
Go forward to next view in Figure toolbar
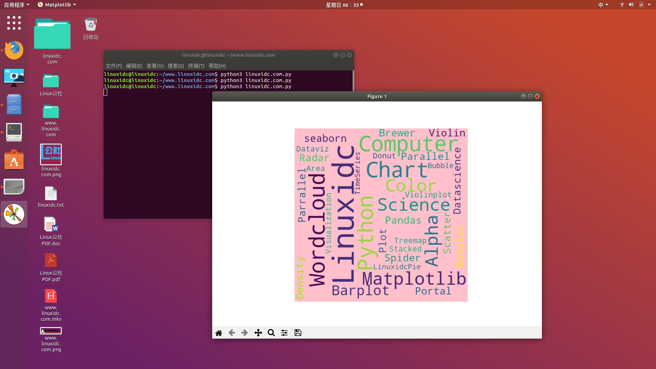(244, 333)
